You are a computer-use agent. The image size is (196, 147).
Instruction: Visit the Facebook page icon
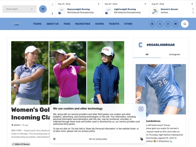tap(152, 24)
